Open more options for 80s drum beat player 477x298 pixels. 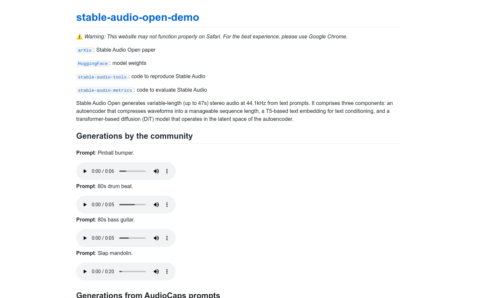[167, 205]
